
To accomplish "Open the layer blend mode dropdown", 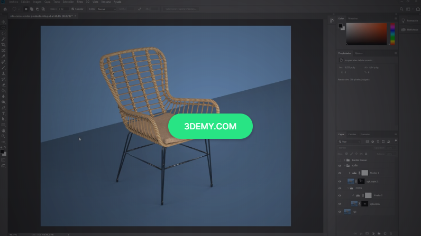I will 355,148.
